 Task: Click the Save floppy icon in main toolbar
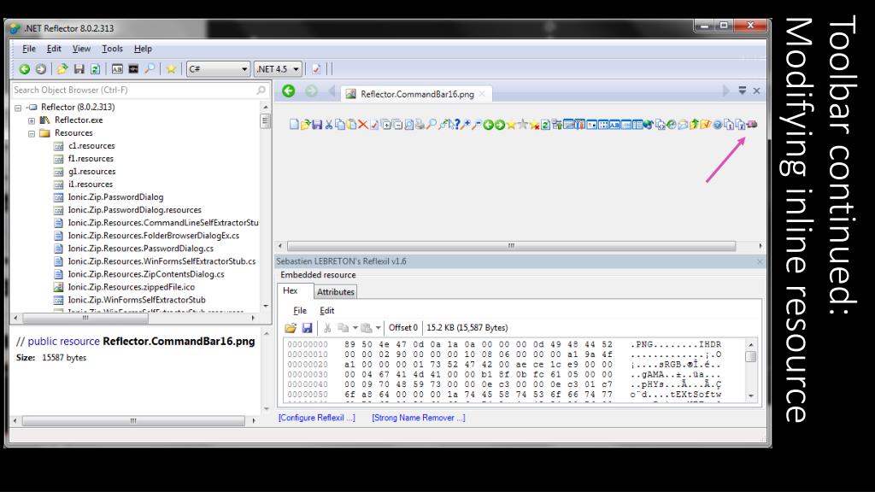[x=79, y=69]
